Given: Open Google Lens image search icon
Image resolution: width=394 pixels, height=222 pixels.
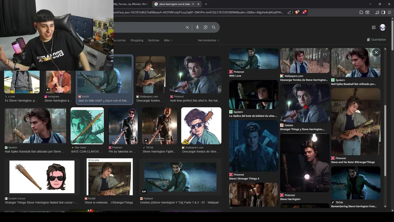Looking at the screenshot, I should (206, 27).
